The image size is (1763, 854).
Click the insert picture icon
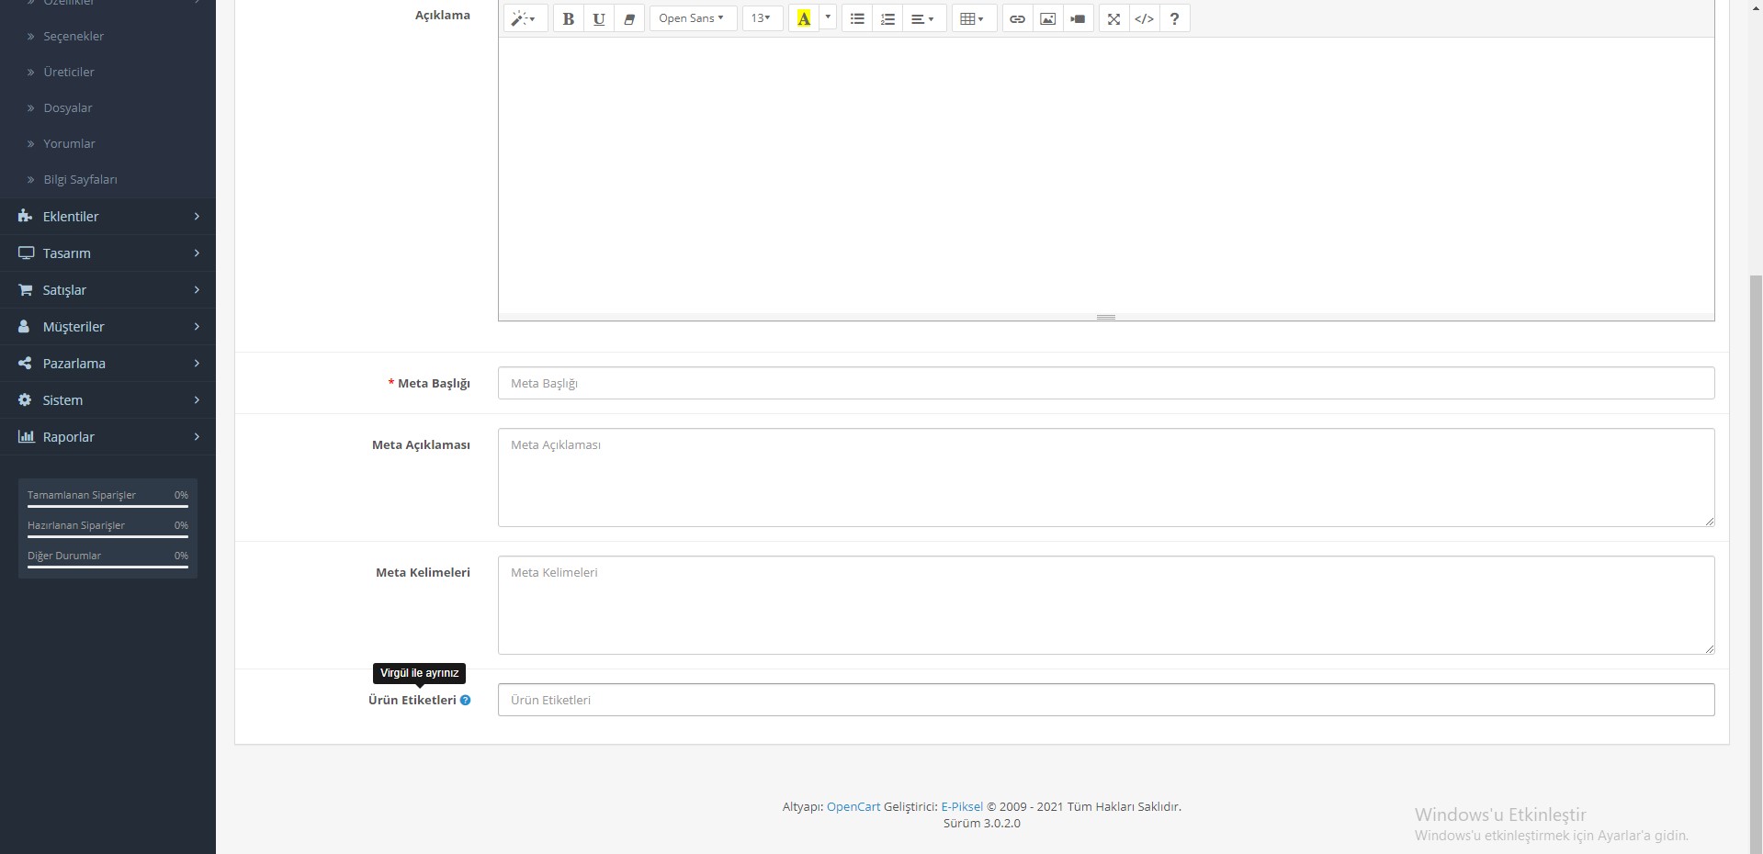click(1047, 18)
